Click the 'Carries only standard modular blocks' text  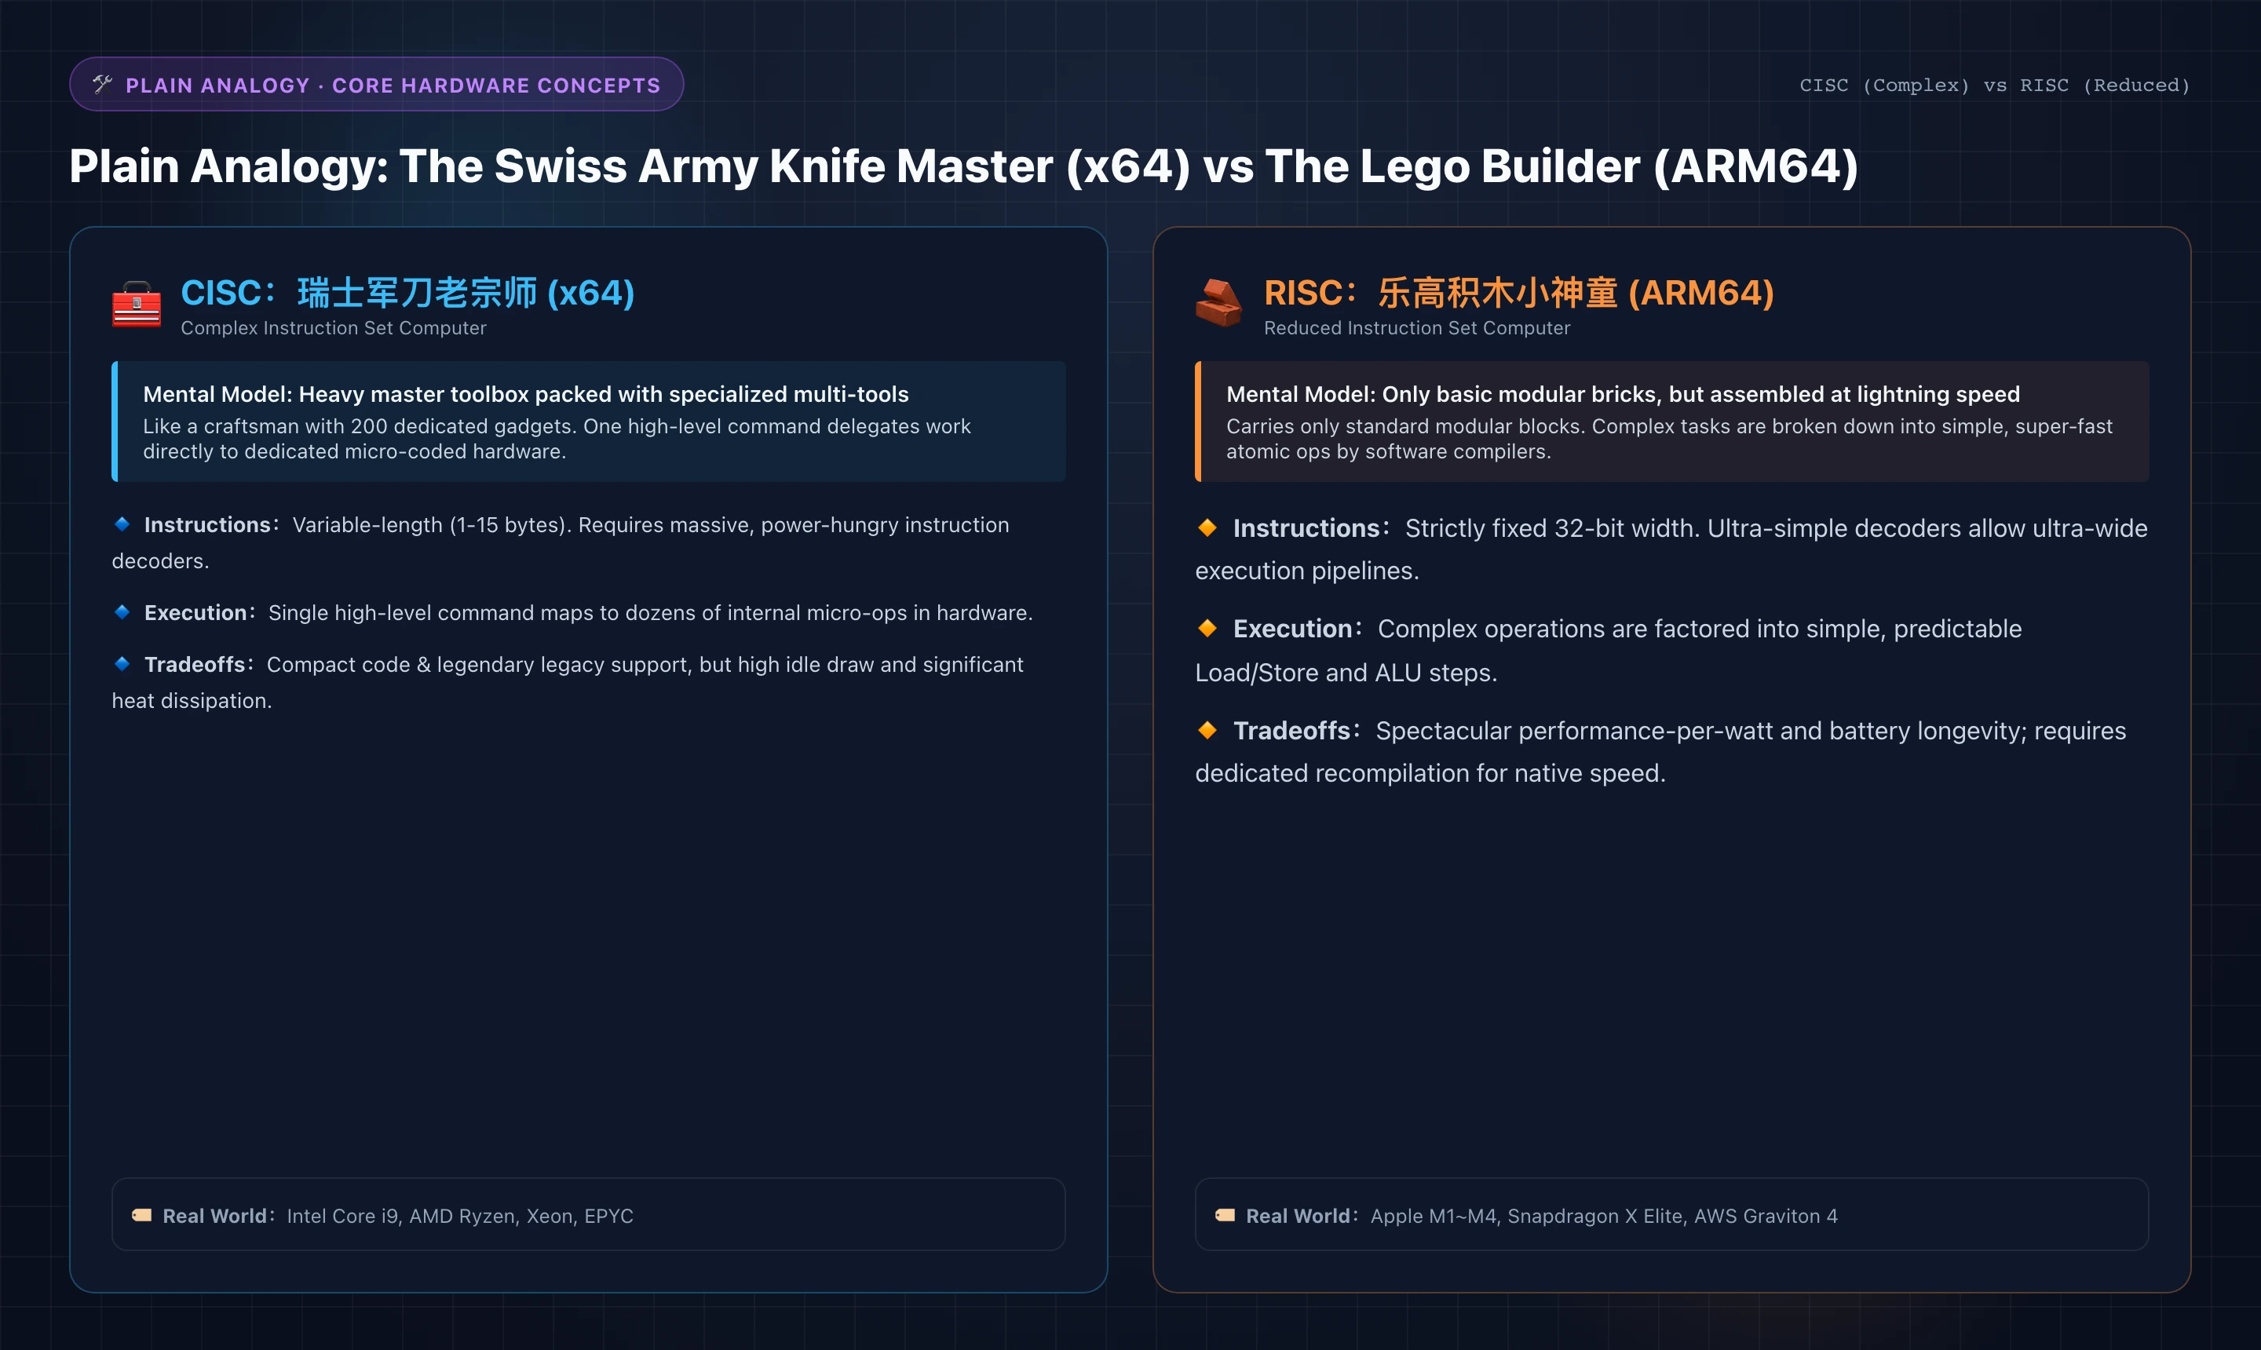tap(1669, 439)
